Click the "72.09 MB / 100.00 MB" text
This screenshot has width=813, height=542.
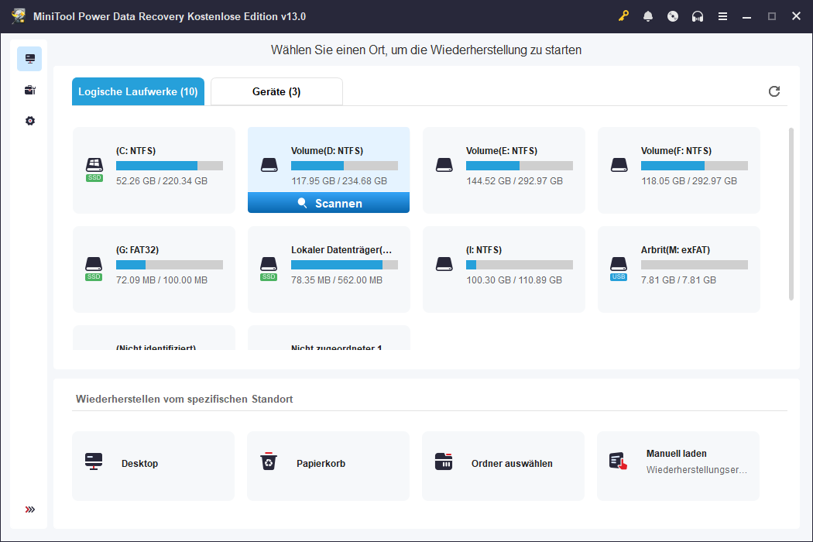162,280
